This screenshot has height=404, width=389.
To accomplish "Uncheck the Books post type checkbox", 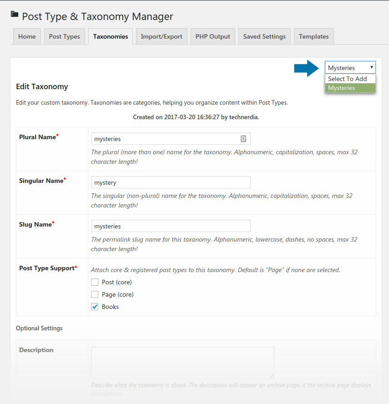I will pyautogui.click(x=95, y=307).
